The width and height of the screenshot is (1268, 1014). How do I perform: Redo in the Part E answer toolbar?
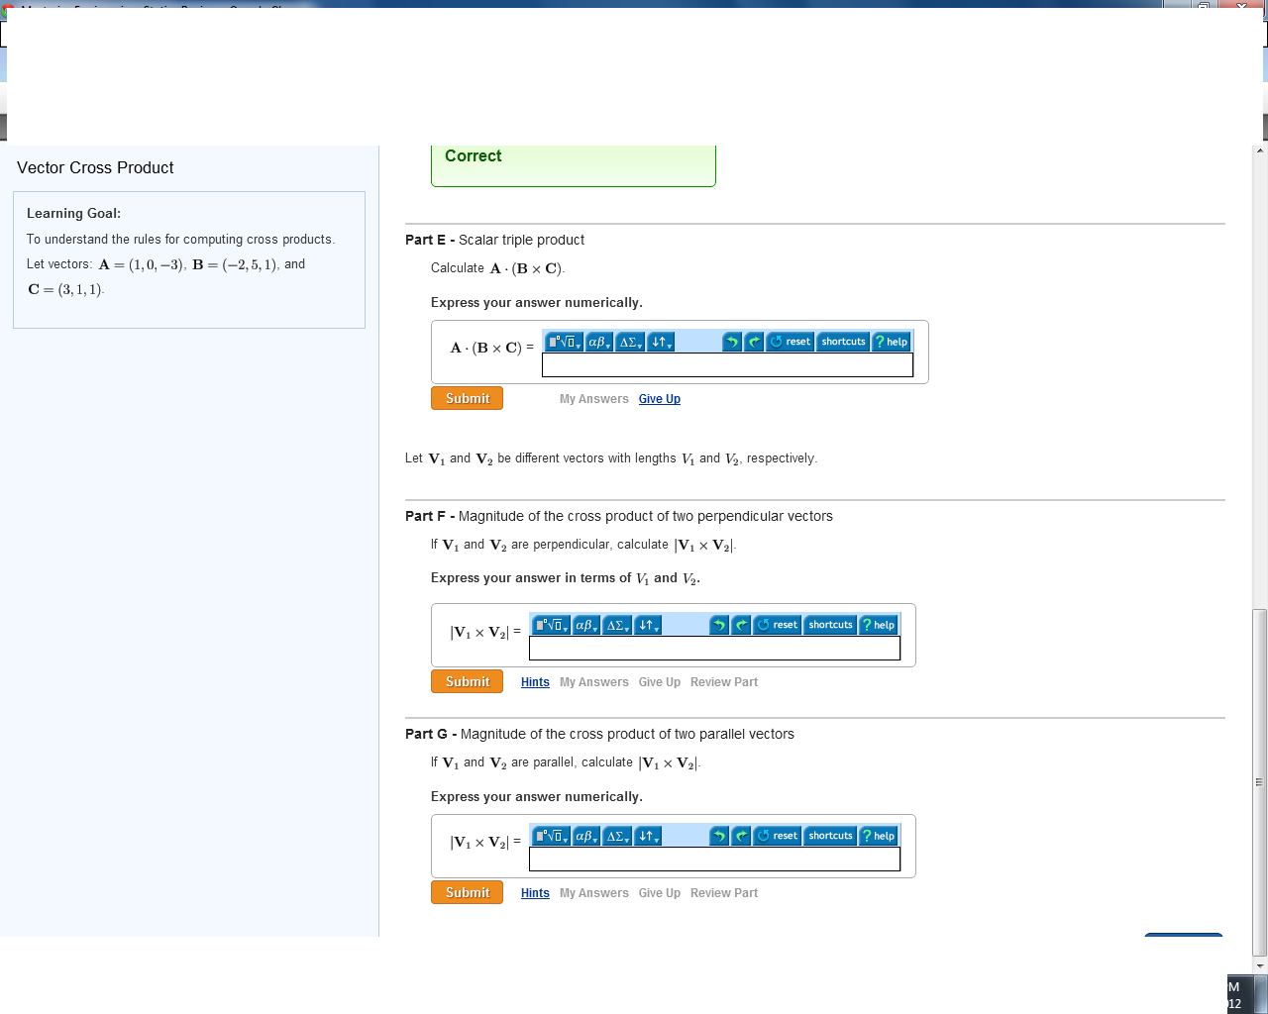pyautogui.click(x=754, y=342)
